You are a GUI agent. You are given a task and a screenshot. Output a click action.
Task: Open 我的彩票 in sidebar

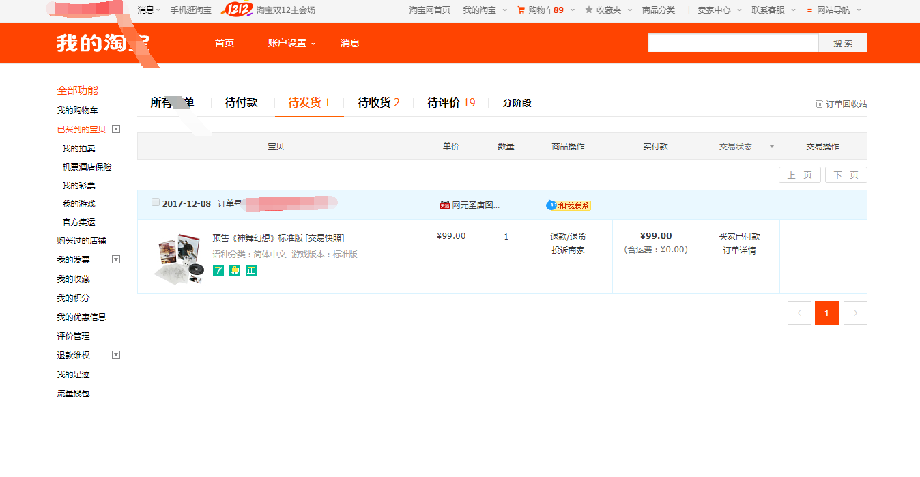click(78, 186)
